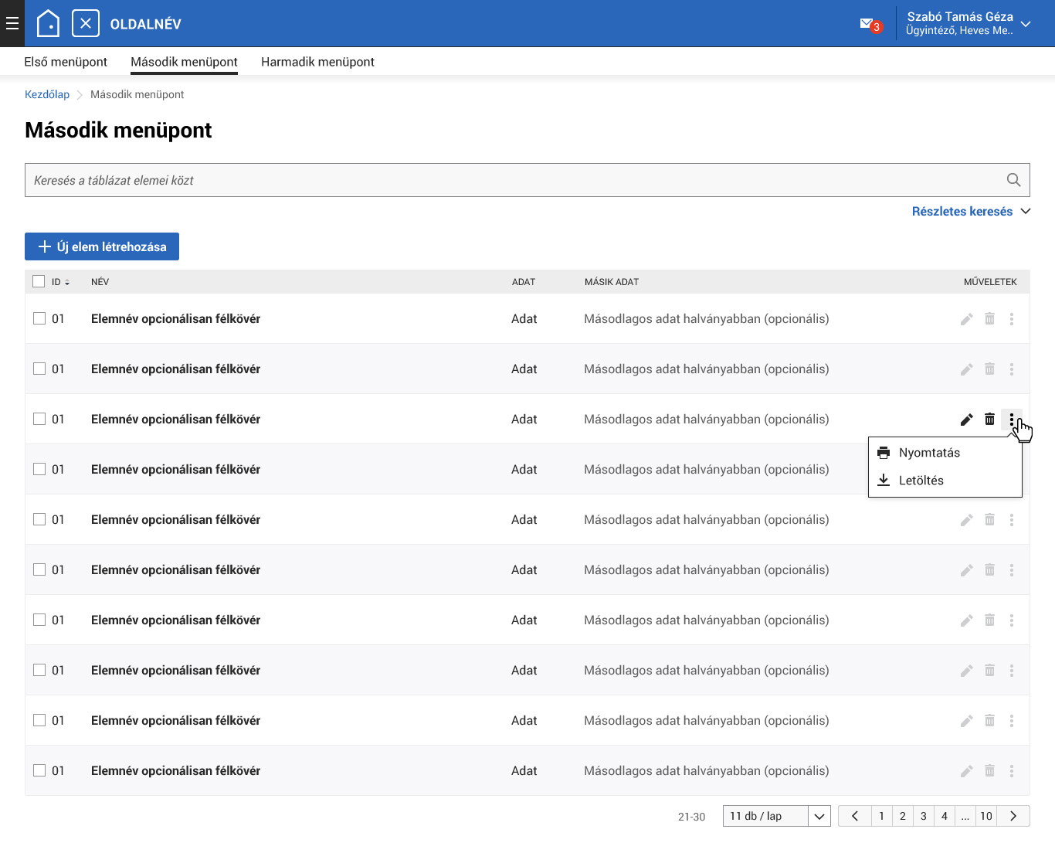Click the MÁSIK ADAT column header
The width and height of the screenshot is (1055, 853).
612,282
